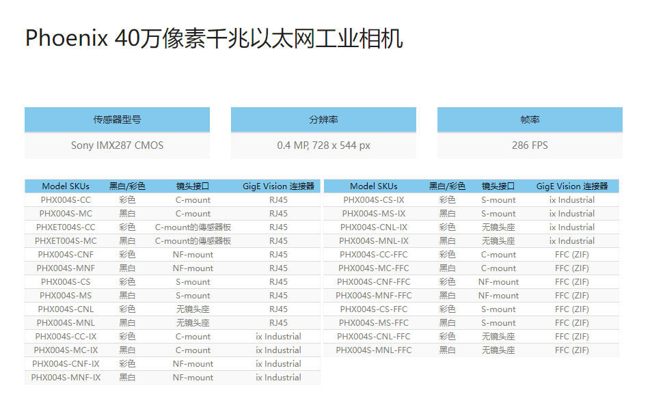650x420 pixels.
Task: Choose the PHX004S-MNL model SKU
Action: [x=66, y=323]
